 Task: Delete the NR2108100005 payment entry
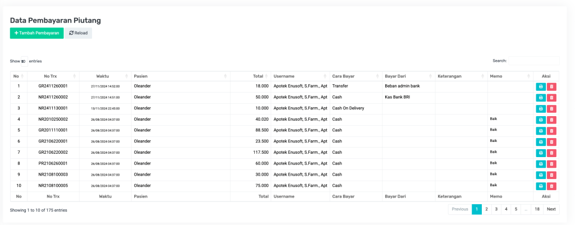click(551, 186)
